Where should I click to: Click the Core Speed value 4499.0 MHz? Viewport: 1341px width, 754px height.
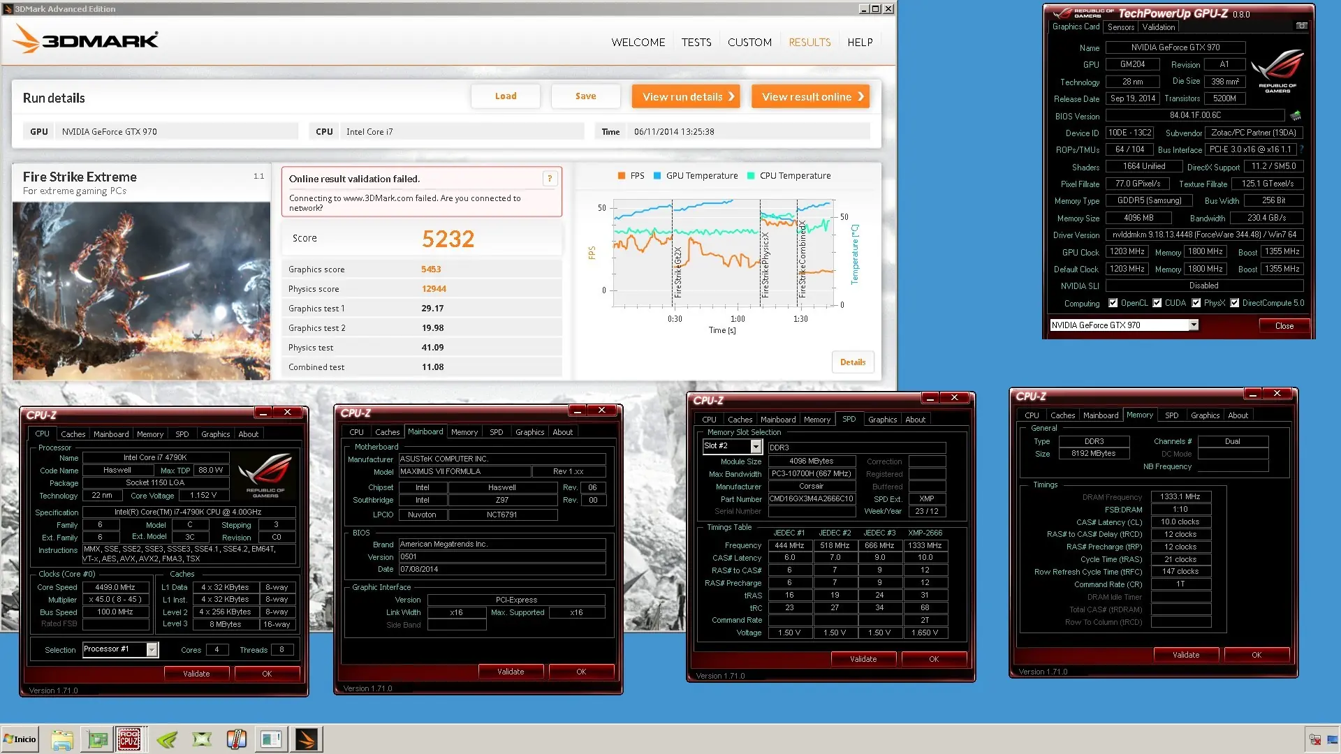pyautogui.click(x=115, y=587)
